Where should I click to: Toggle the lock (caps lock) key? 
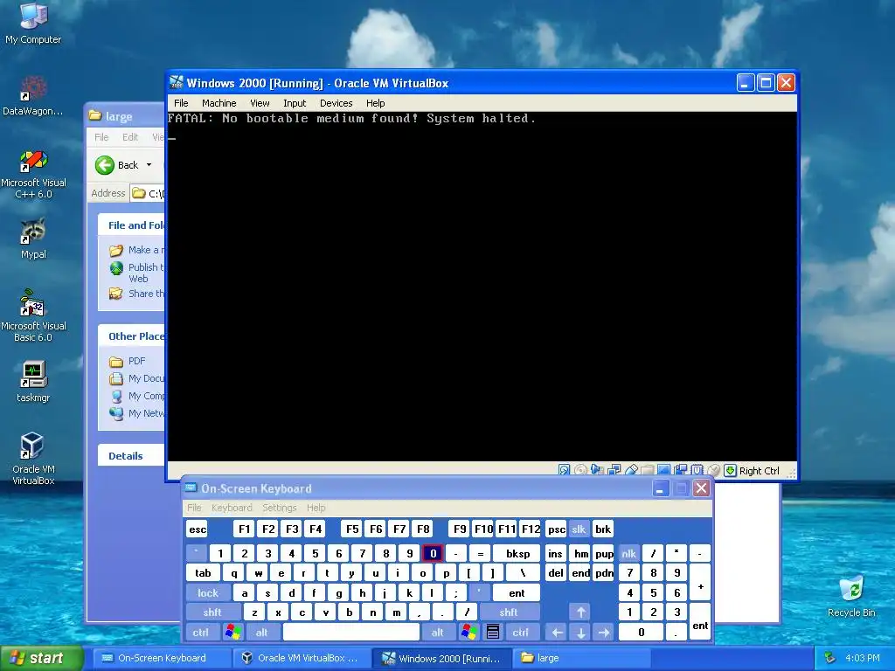[208, 593]
